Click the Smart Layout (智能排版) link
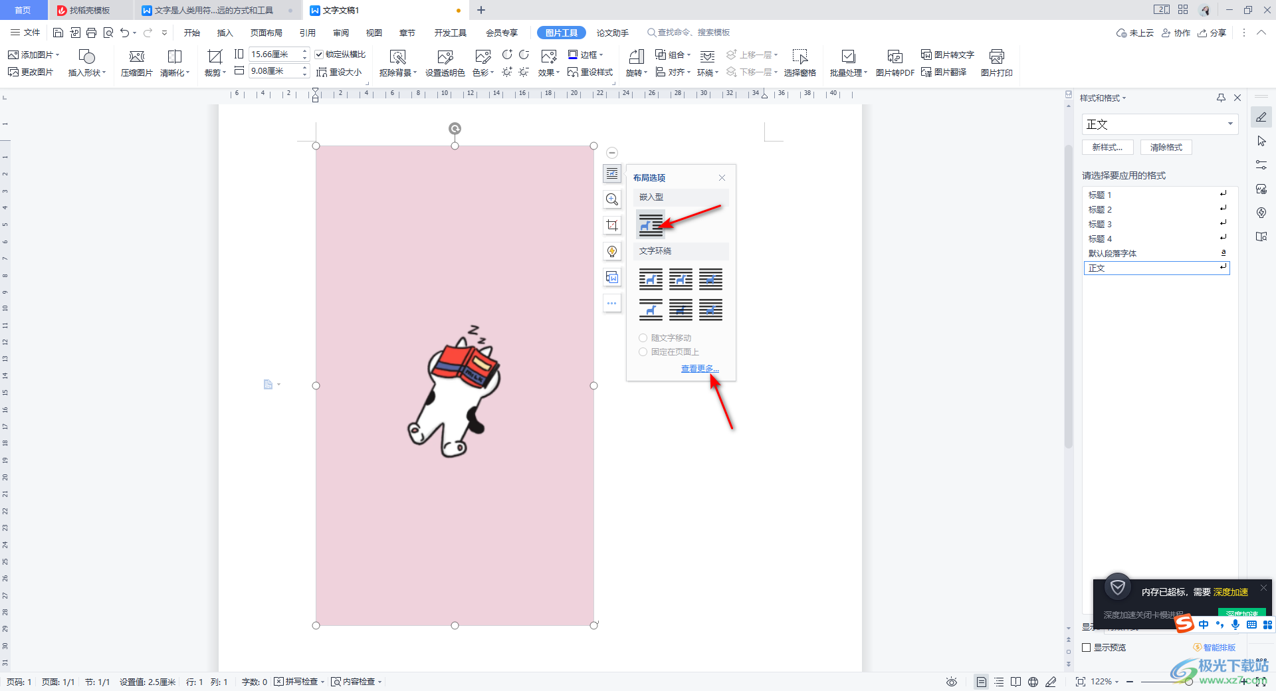The width and height of the screenshot is (1276, 691). [1215, 647]
